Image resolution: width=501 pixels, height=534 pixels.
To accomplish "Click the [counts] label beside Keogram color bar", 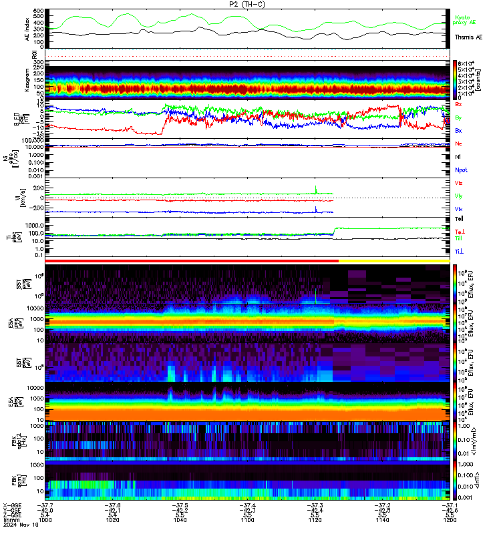I will 478,79.
